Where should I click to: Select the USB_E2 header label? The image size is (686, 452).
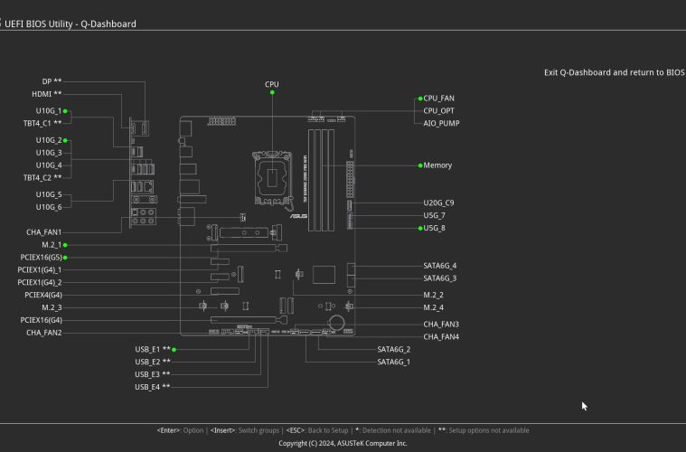tap(152, 362)
